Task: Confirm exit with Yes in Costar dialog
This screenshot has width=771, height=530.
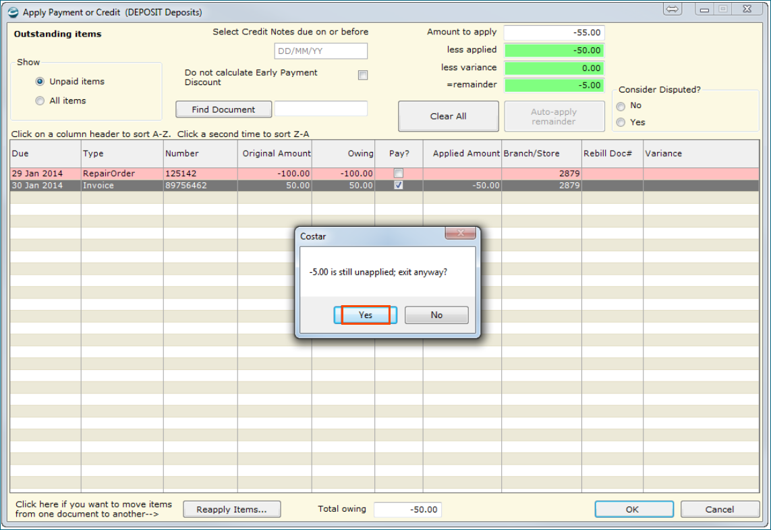Action: pos(366,315)
